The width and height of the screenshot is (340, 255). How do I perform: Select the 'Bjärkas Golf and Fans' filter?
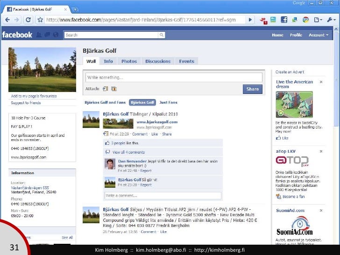pos(105,102)
